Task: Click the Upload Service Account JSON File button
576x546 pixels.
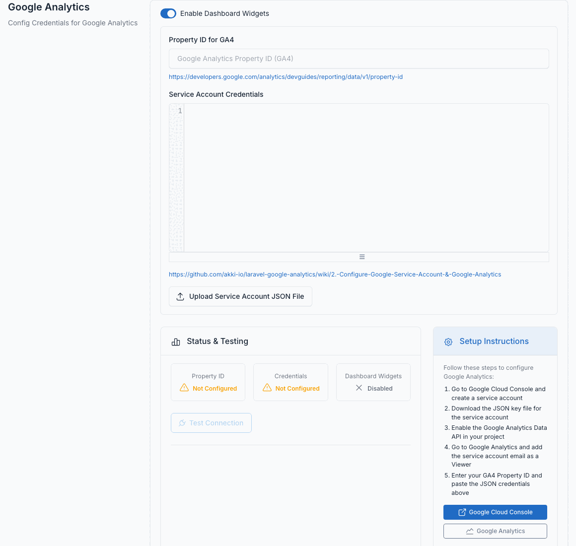Action: (240, 296)
